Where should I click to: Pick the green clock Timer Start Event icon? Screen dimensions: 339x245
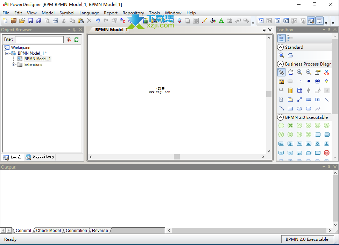[290, 125]
